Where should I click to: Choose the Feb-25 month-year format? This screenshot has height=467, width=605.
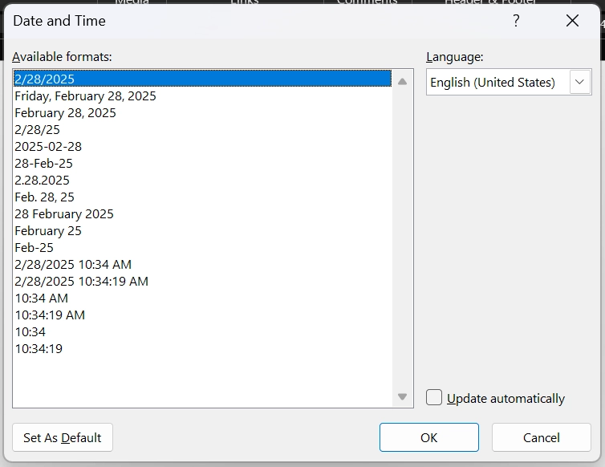(x=34, y=247)
